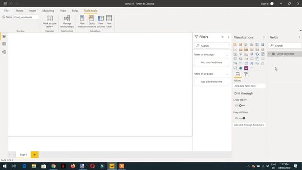The image size is (302, 170).
Task: Select the Treemap visual
Action: 263,54
